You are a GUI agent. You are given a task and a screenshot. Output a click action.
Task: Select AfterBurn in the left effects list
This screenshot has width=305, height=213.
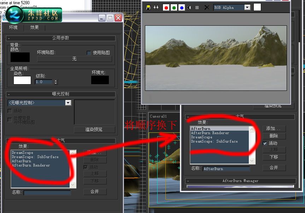coord(22,161)
